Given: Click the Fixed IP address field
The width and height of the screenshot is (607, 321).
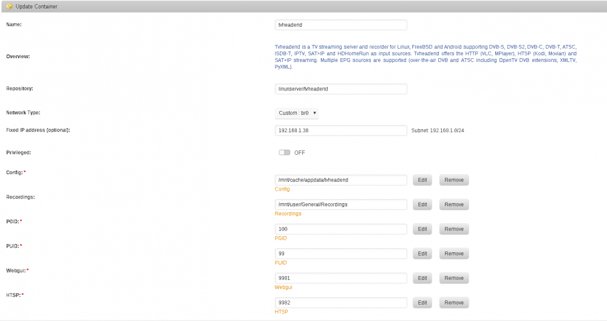Looking at the screenshot, I should pyautogui.click(x=341, y=130).
